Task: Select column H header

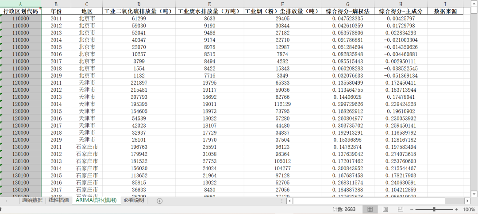Action: pos(401,4)
